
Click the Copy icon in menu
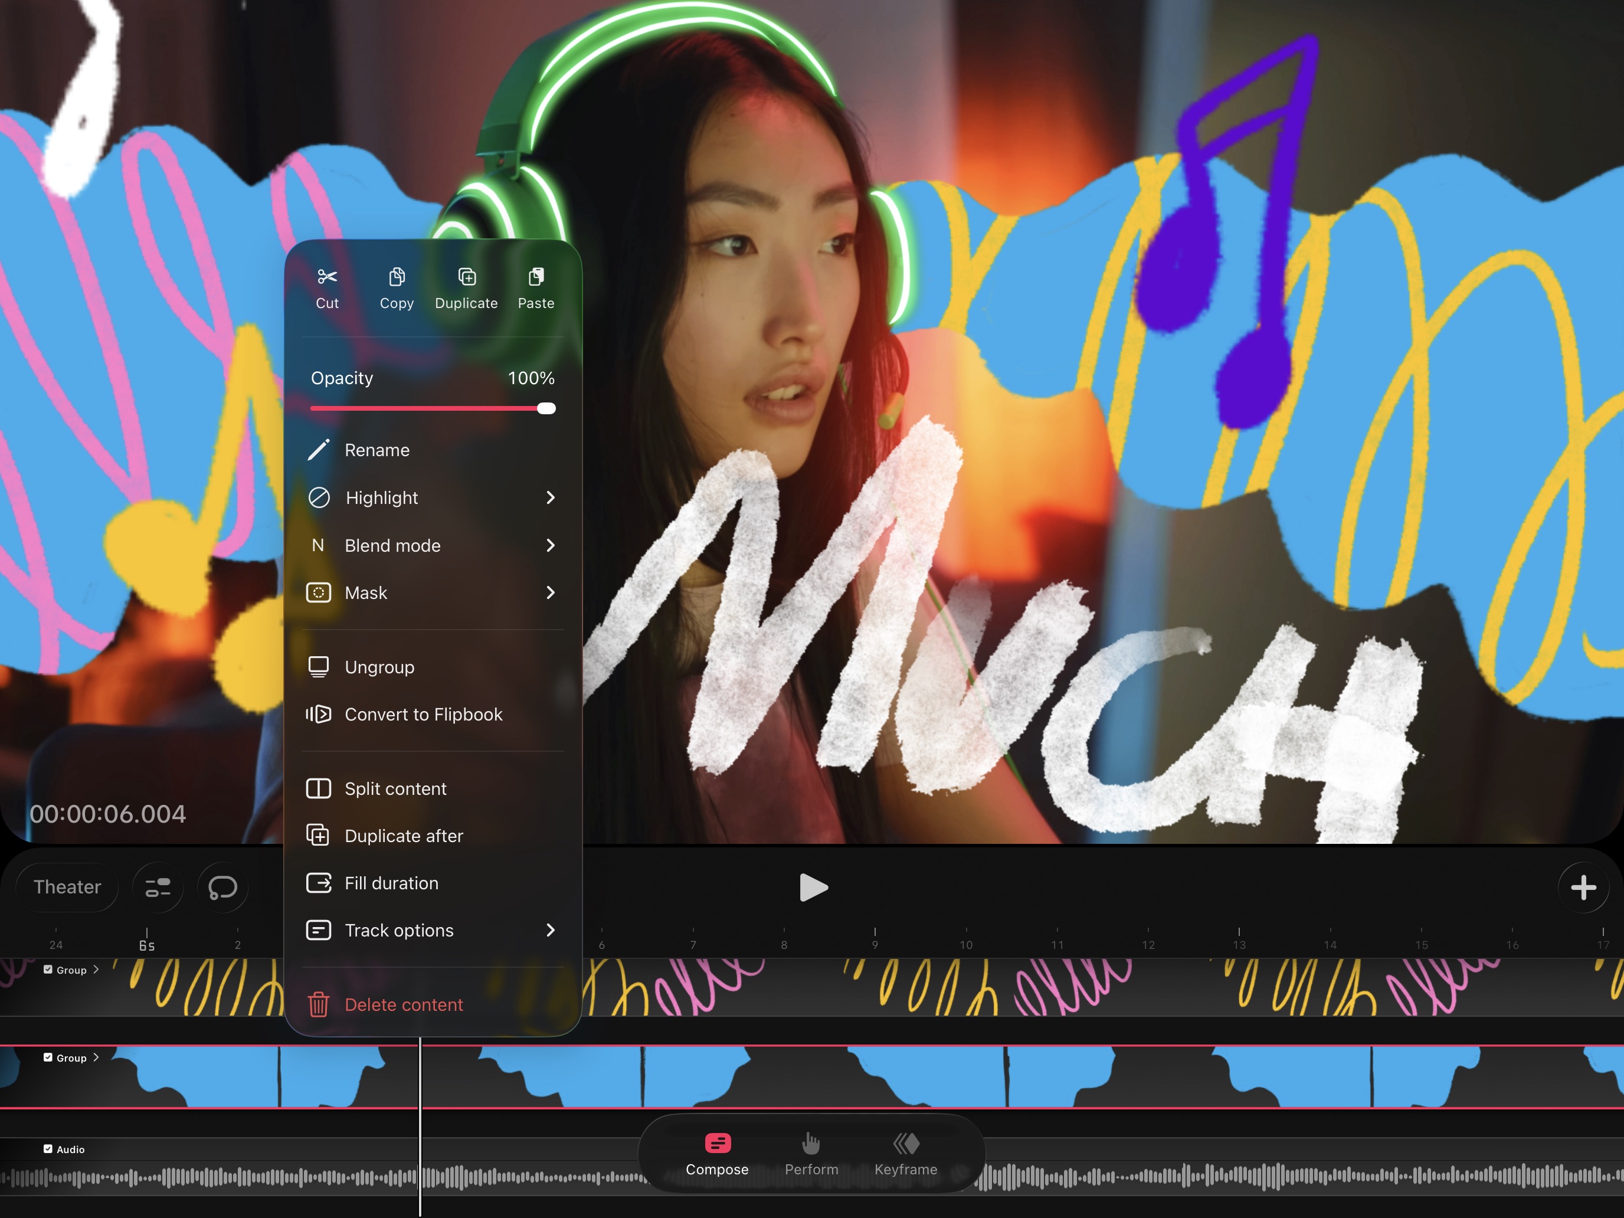pos(397,277)
